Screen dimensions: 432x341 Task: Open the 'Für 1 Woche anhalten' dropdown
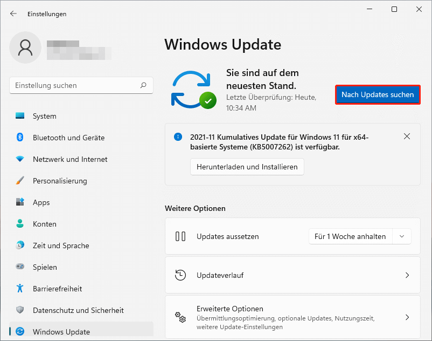[x=360, y=236]
